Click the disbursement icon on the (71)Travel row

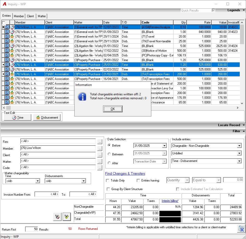12,37
